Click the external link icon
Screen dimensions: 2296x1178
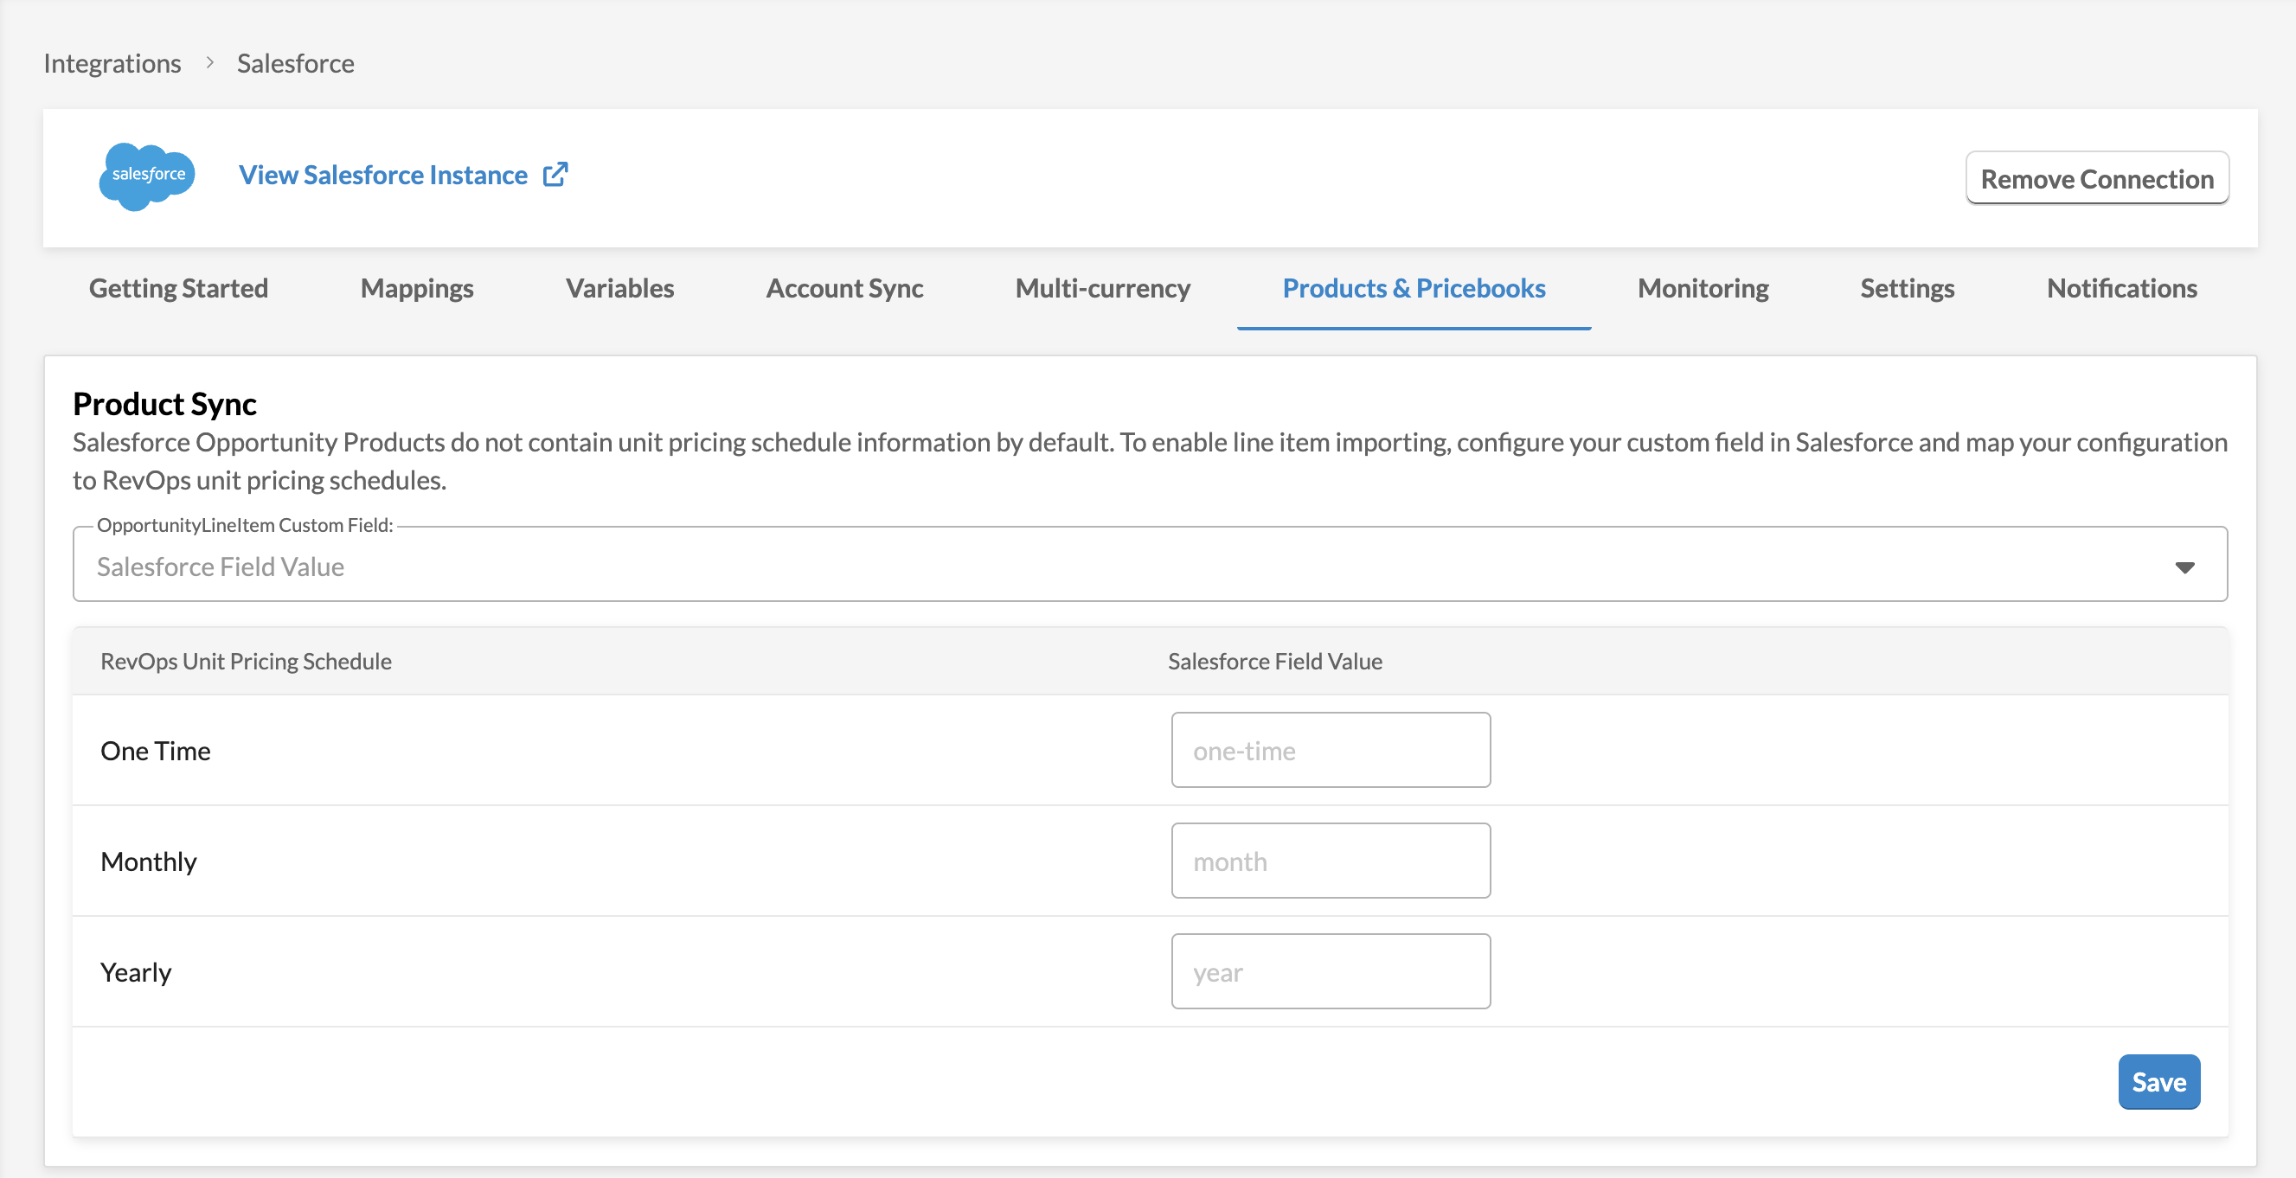[x=555, y=175]
